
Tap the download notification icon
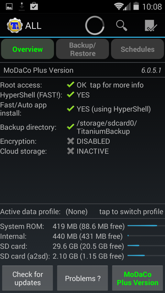pos(22,7)
